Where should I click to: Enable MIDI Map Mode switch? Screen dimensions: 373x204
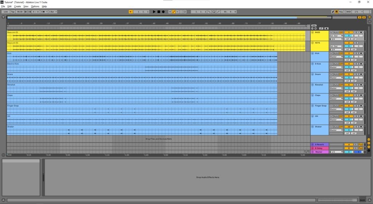[x=349, y=12]
